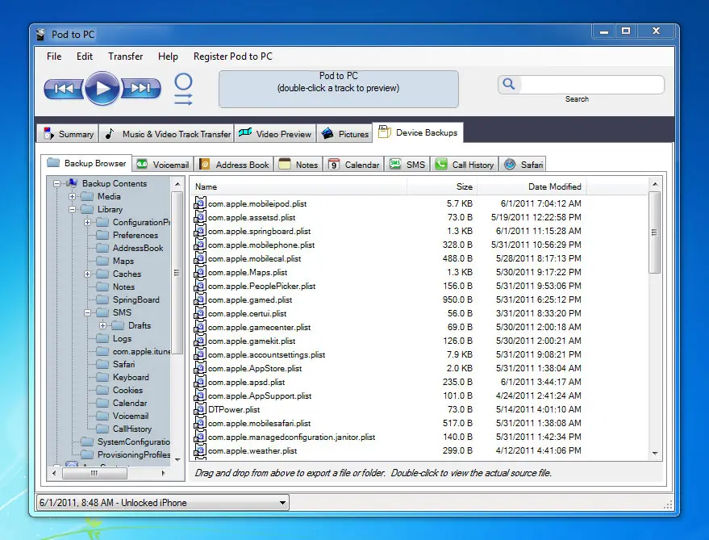Open Register Pod to PC menu
The image size is (709, 540).
(233, 57)
